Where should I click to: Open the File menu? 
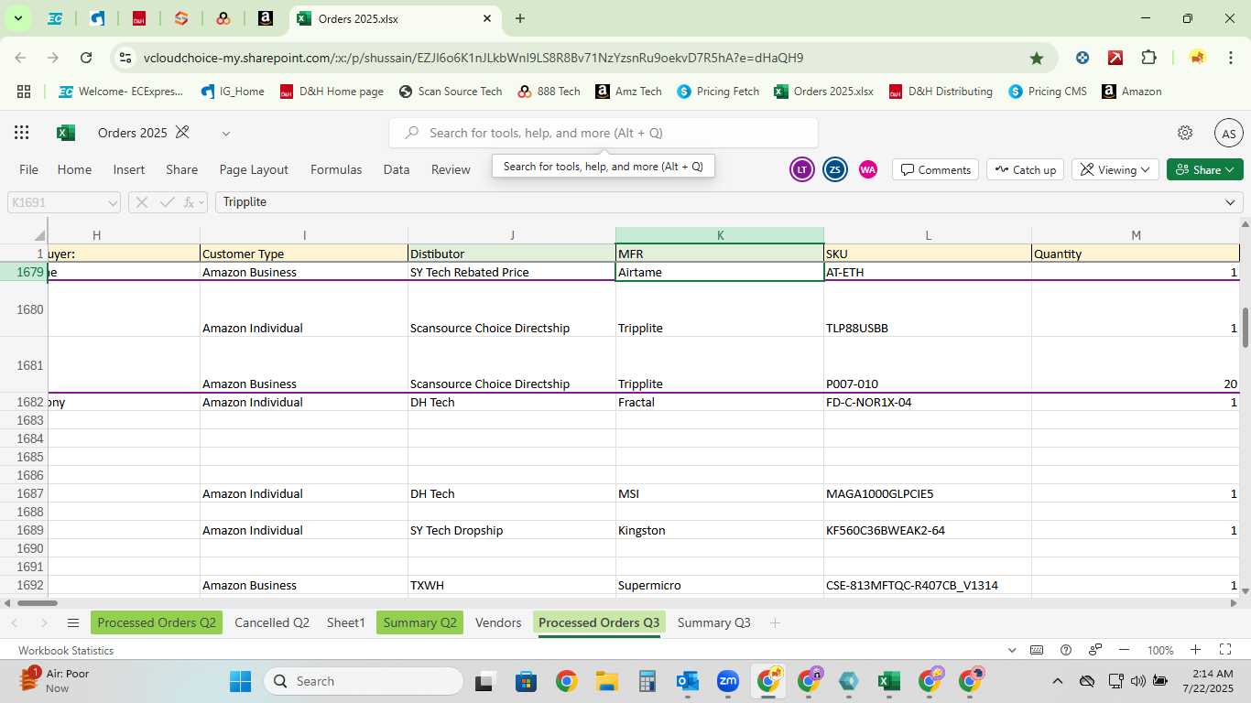pyautogui.click(x=29, y=169)
